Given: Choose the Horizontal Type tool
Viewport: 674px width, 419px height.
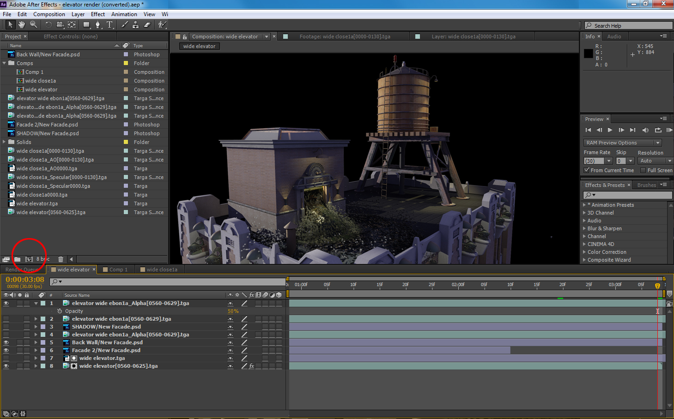Looking at the screenshot, I should (109, 25).
